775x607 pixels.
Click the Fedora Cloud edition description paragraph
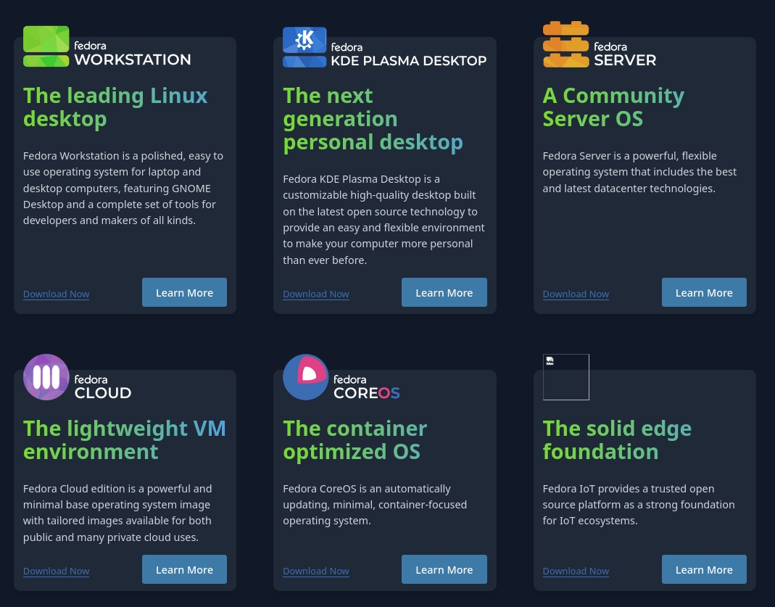click(117, 513)
